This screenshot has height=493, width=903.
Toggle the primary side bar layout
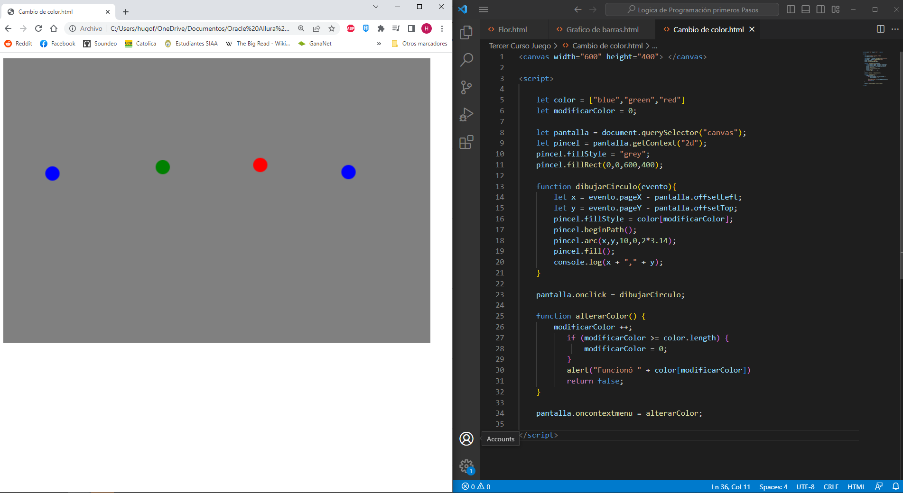coord(791,9)
